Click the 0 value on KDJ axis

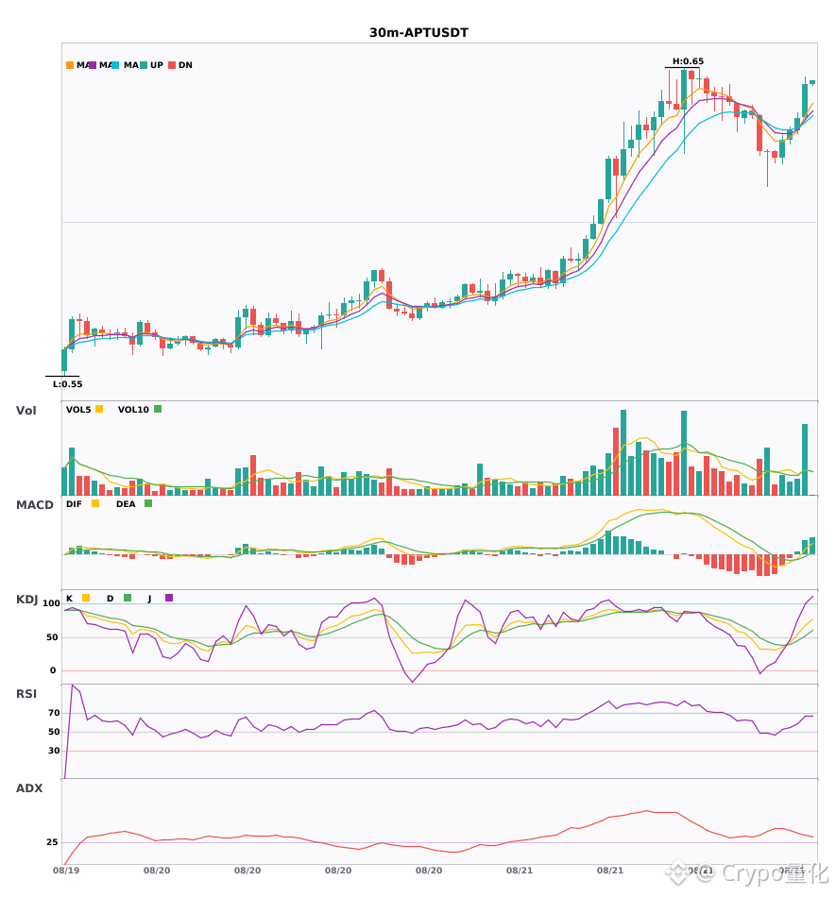(53, 670)
